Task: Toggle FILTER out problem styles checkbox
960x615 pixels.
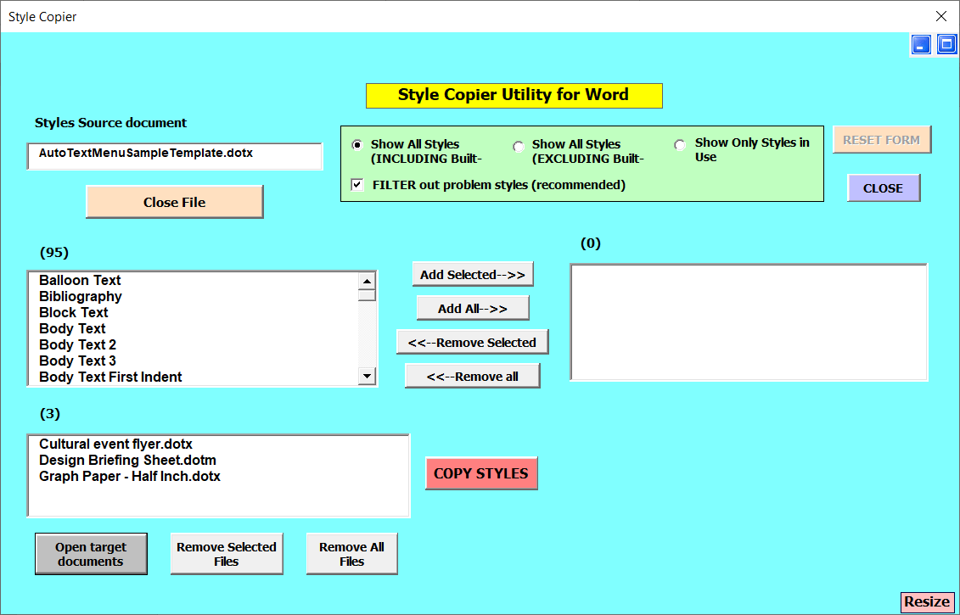Action: [x=357, y=185]
